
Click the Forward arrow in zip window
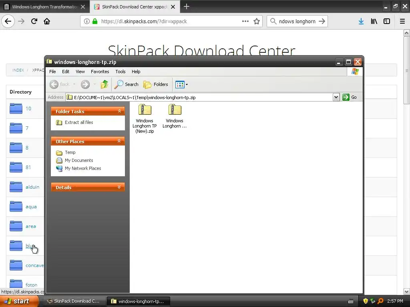[85, 84]
